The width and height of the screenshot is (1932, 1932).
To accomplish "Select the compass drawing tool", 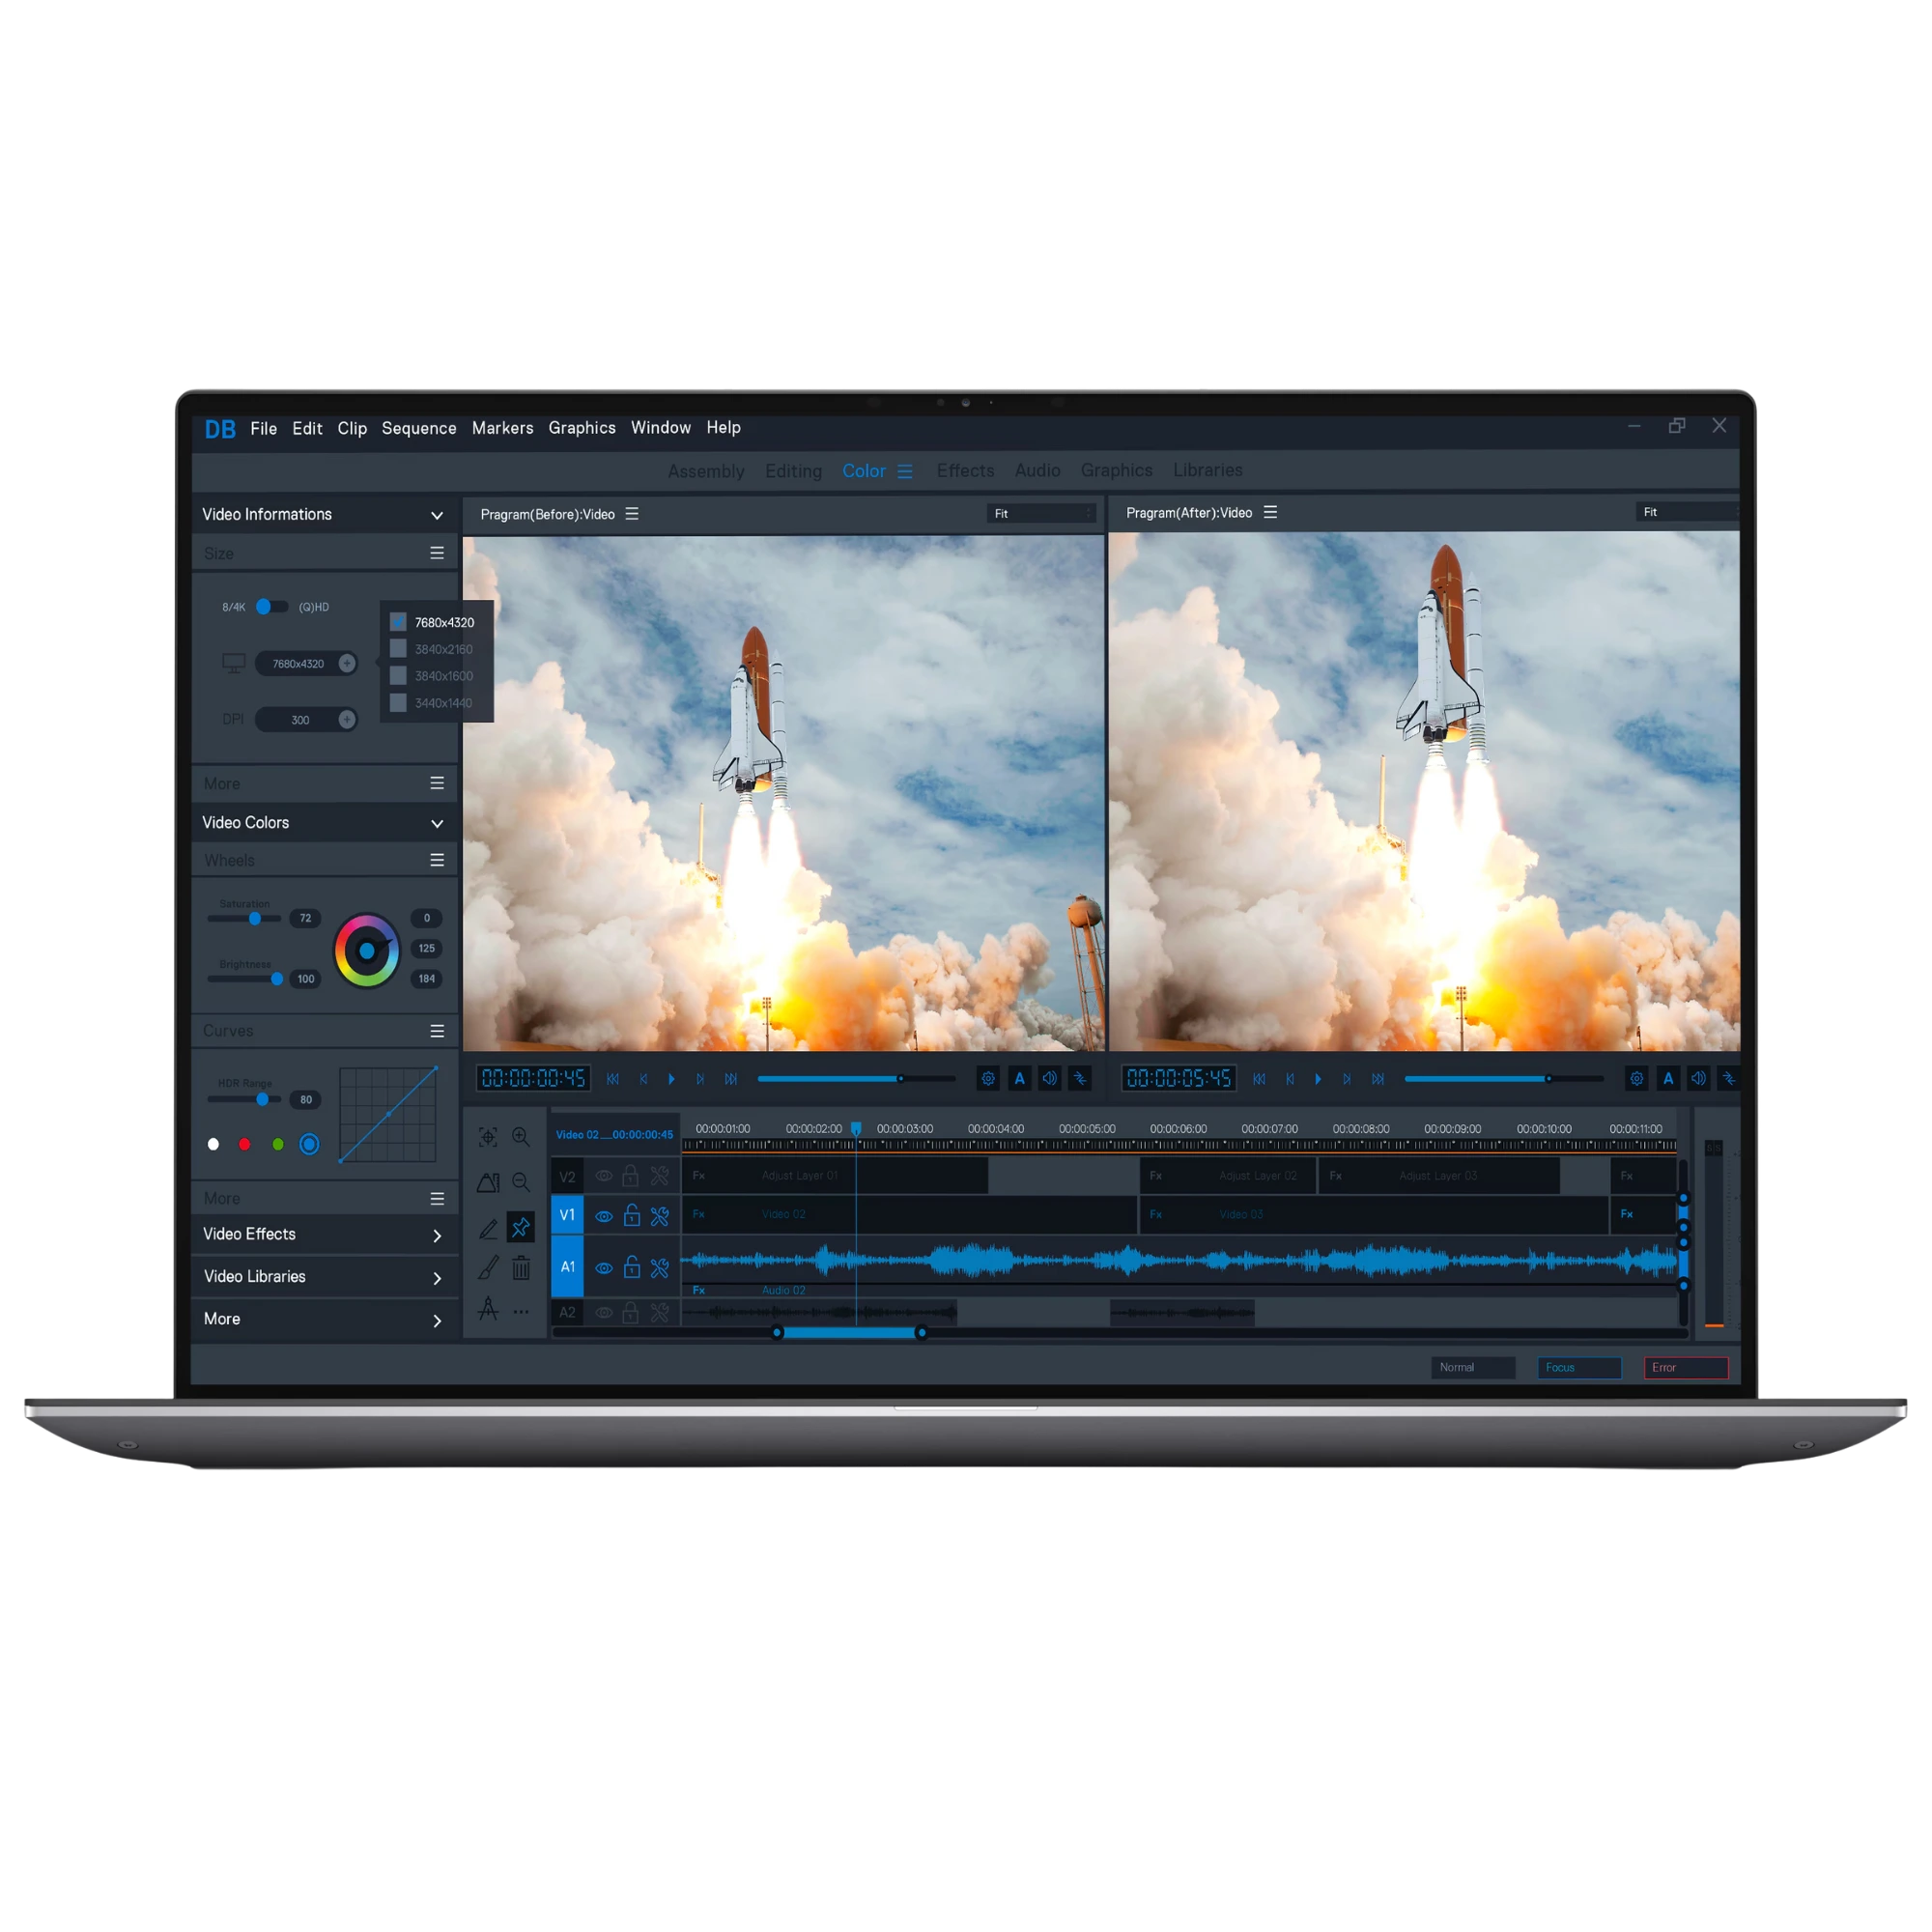I will [488, 1309].
